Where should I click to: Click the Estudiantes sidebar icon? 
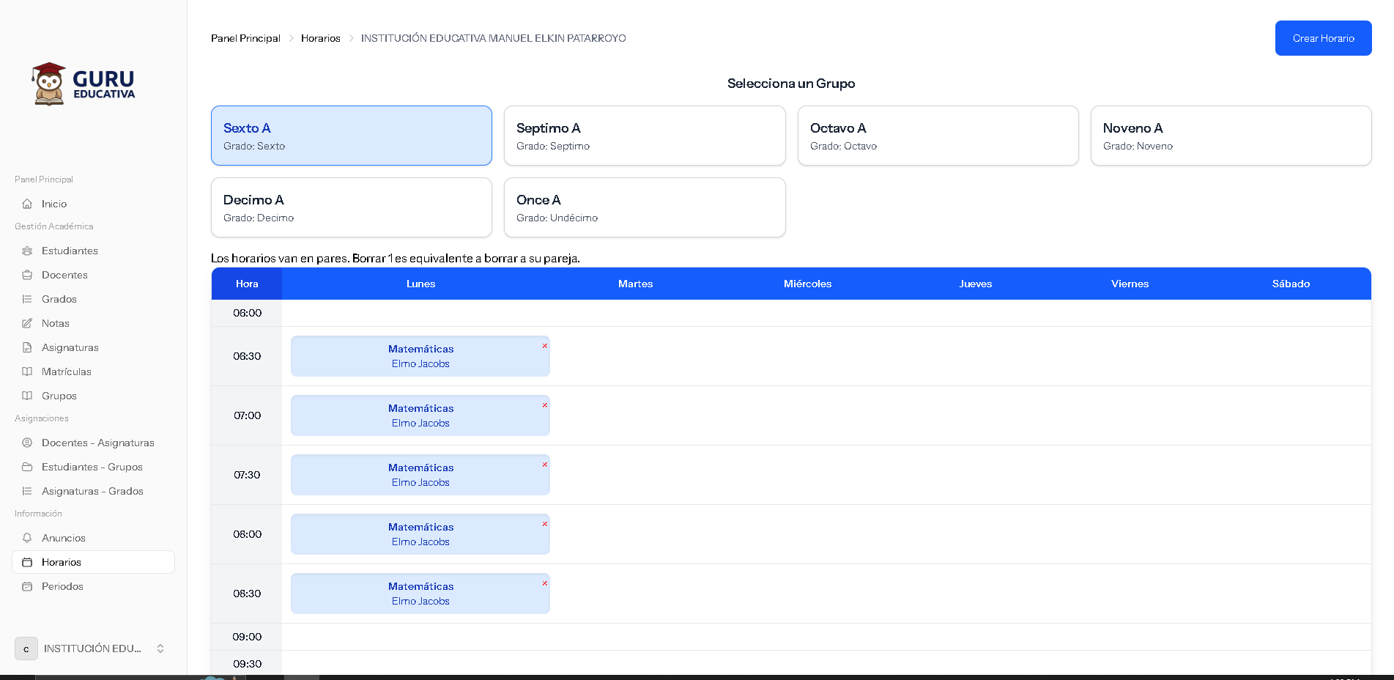pos(27,251)
